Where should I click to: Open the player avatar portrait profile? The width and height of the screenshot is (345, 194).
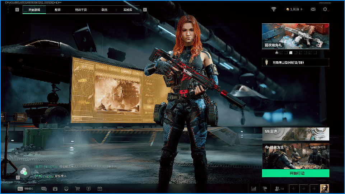pyautogui.click(x=324, y=189)
